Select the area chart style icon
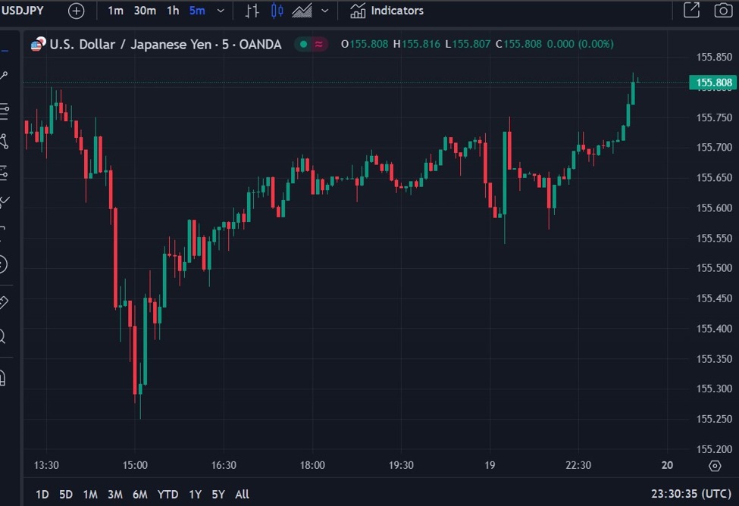Viewport: 739px width, 506px height. click(302, 11)
